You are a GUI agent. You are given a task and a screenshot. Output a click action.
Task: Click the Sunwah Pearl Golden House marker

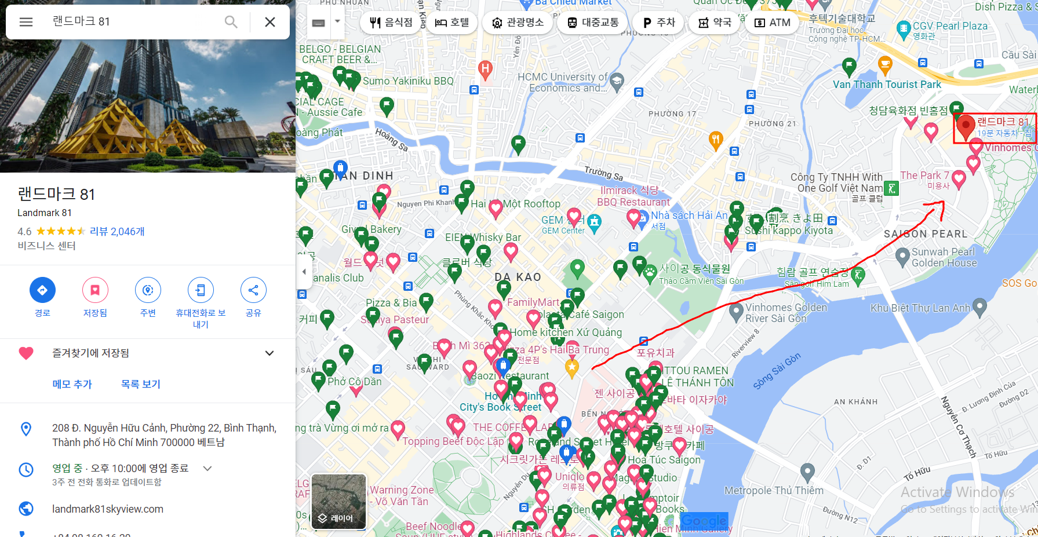pyautogui.click(x=902, y=256)
